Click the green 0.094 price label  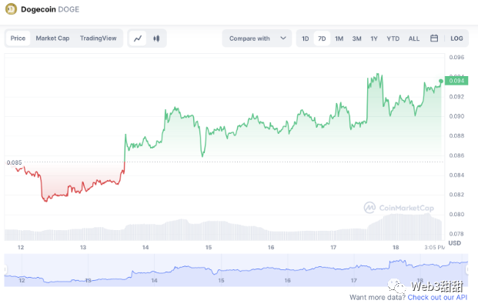pyautogui.click(x=456, y=81)
